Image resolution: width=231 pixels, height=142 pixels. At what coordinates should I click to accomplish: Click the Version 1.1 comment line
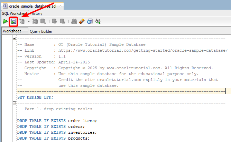pyautogui.click(x=41, y=56)
